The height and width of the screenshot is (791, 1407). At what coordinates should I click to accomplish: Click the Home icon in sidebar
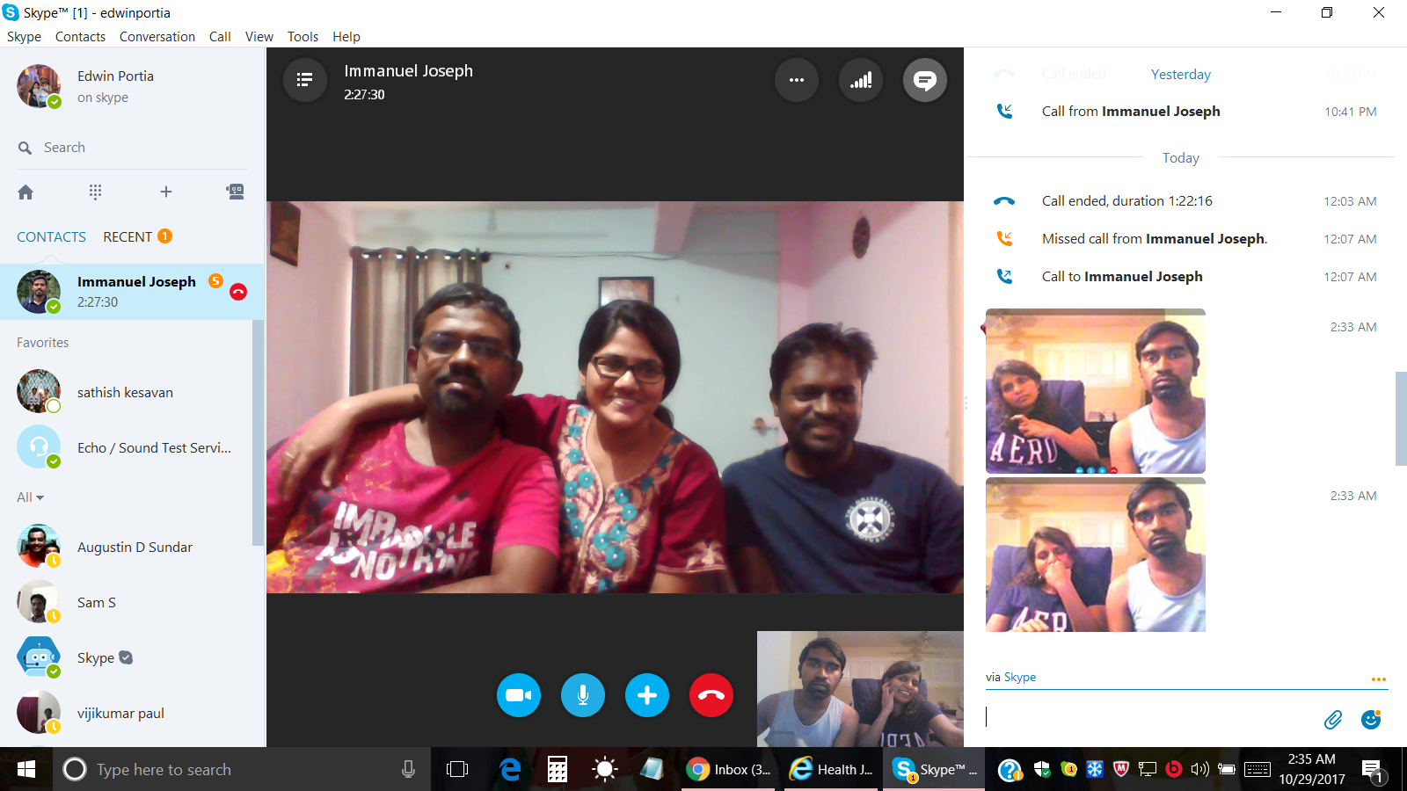tap(26, 192)
